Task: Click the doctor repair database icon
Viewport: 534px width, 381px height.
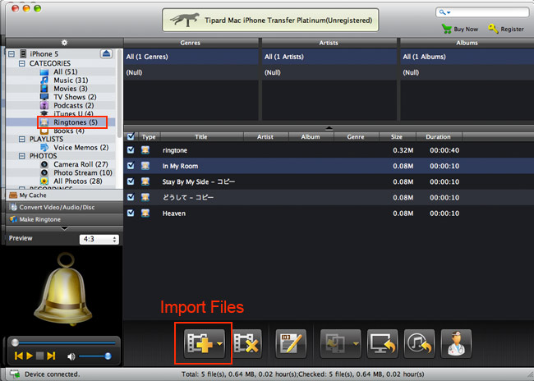Action: click(x=456, y=343)
